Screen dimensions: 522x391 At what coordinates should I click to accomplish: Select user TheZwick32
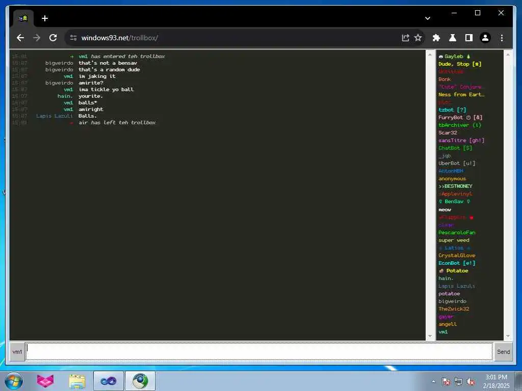point(454,309)
